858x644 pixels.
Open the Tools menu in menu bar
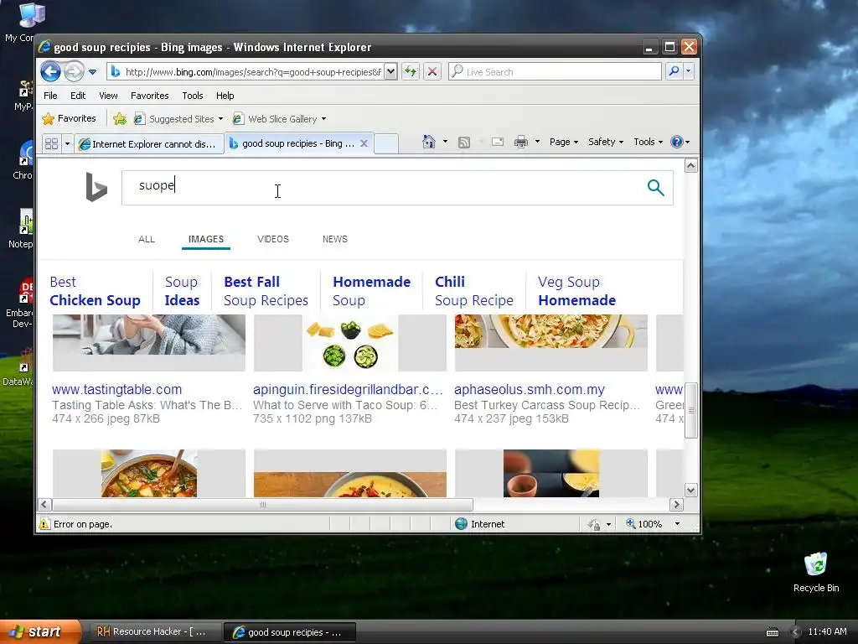(x=193, y=96)
